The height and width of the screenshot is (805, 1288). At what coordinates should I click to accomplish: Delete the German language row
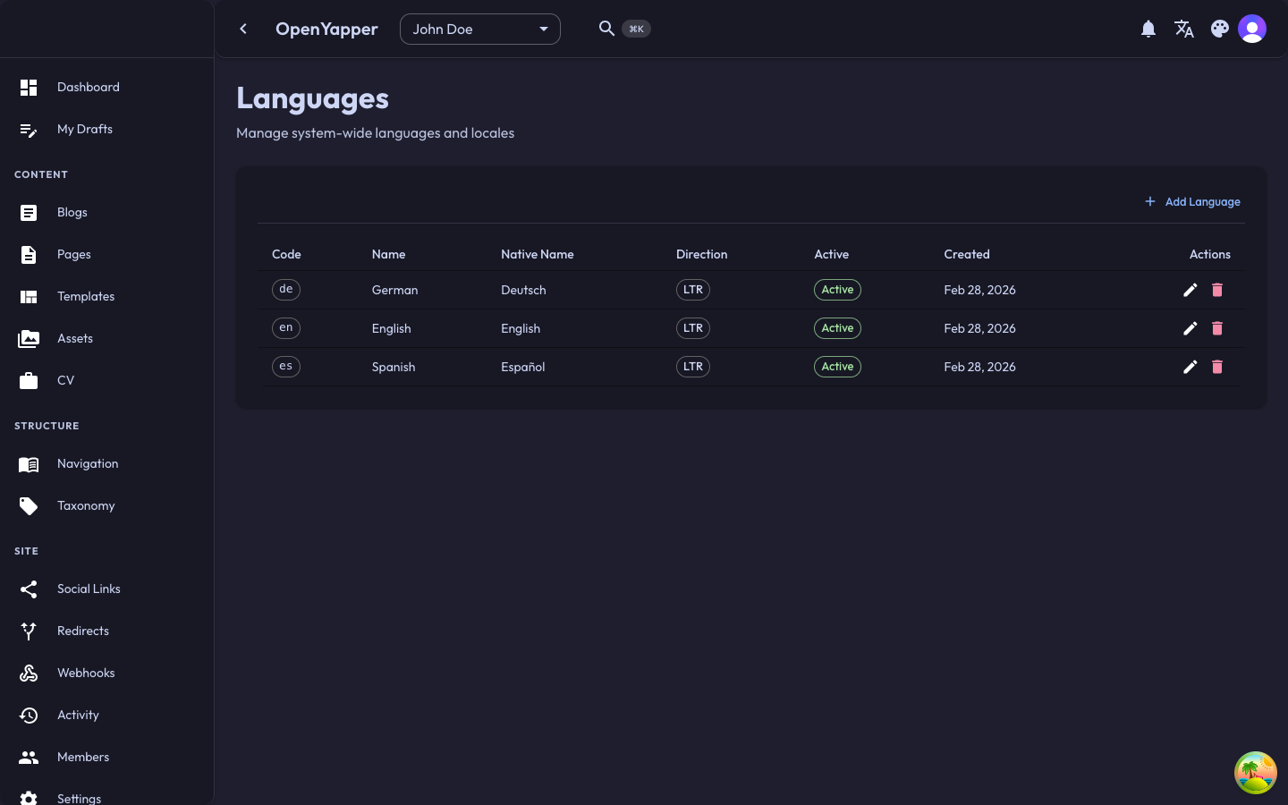click(x=1217, y=290)
